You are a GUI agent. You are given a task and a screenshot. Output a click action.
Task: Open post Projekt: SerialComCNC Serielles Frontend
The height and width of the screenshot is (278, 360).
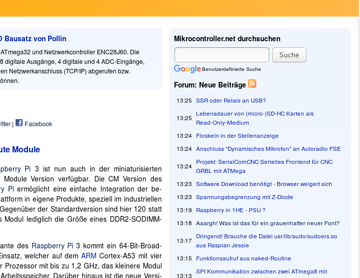pos(264,166)
